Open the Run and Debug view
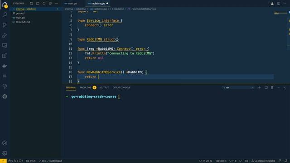 (5, 35)
